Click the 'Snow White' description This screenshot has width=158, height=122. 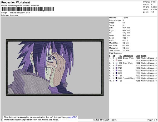127,63
